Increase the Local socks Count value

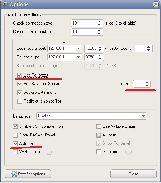click(x=148, y=47)
